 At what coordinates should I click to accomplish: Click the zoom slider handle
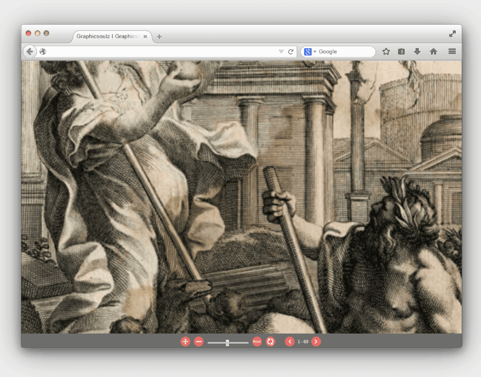click(228, 342)
